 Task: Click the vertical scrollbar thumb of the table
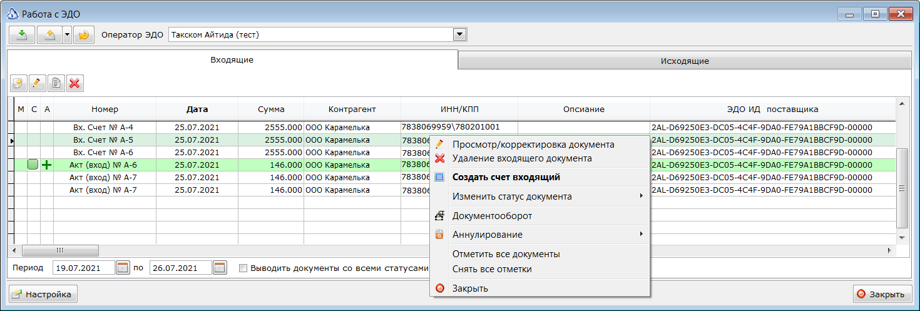coord(902,188)
